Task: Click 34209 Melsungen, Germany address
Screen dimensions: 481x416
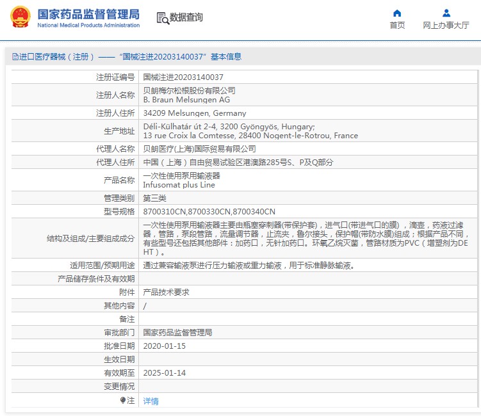Action: click(x=195, y=113)
